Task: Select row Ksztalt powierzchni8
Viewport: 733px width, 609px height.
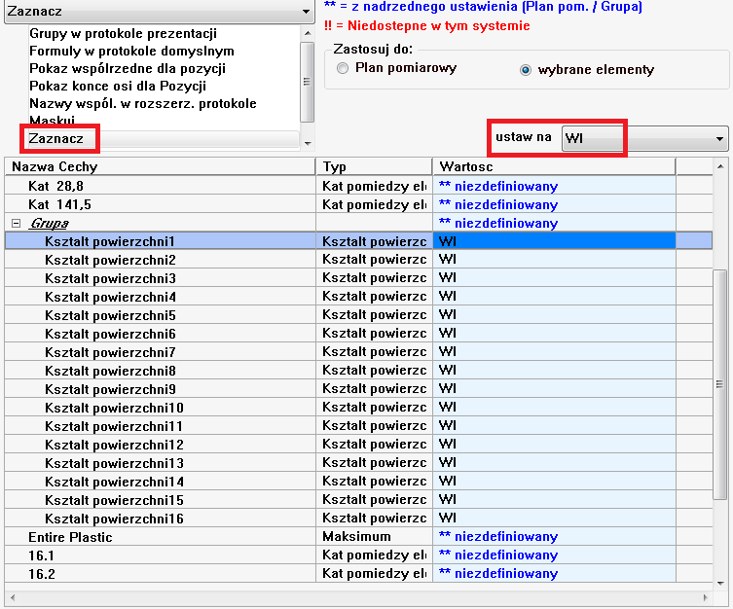Action: 109,371
